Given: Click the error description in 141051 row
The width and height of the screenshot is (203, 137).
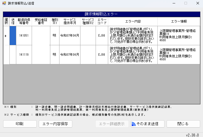Looking at the screenshot, I should [x=133, y=36].
